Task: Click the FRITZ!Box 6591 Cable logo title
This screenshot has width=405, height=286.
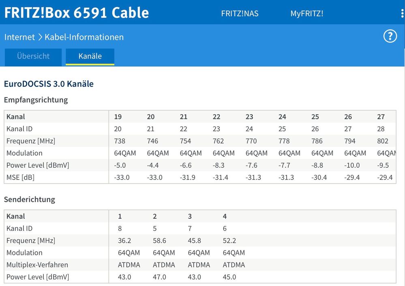Action: pos(77,13)
